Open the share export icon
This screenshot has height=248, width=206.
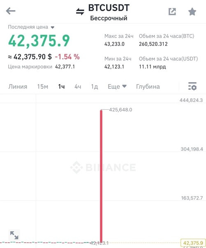172,11
